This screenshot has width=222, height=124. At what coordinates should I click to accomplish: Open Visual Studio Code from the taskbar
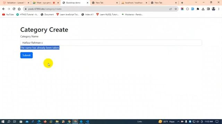[x=87, y=122]
